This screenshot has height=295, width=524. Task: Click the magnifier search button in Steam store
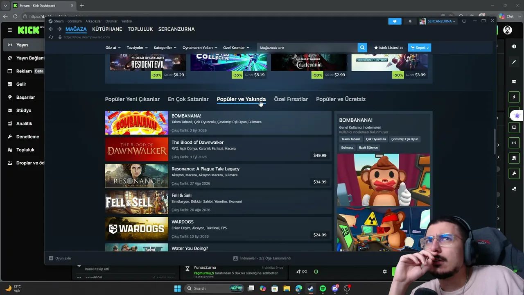click(x=362, y=48)
